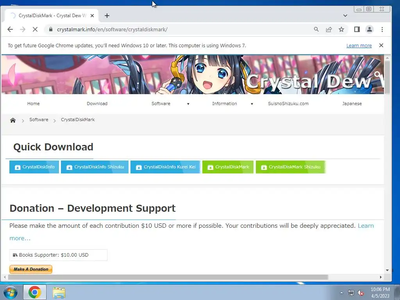400x300 pixels.
Task: Click the green CrystalDiskMark download button
Action: click(228, 167)
